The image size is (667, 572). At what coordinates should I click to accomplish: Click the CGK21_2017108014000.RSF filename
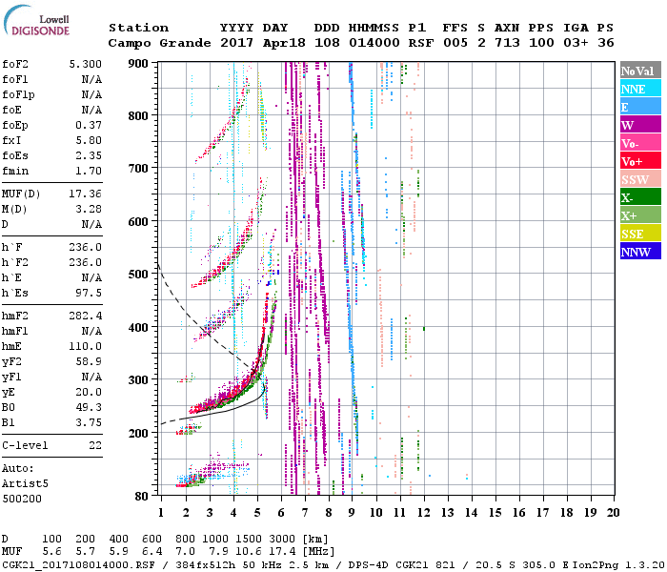(x=78, y=564)
